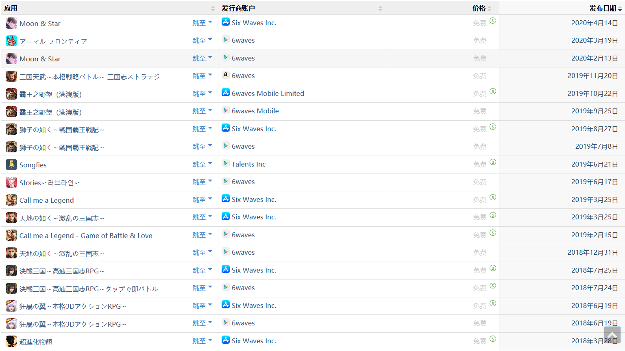Expand 跳至 dropdown for 超進化物語
The image size is (625, 351).
pyautogui.click(x=202, y=341)
